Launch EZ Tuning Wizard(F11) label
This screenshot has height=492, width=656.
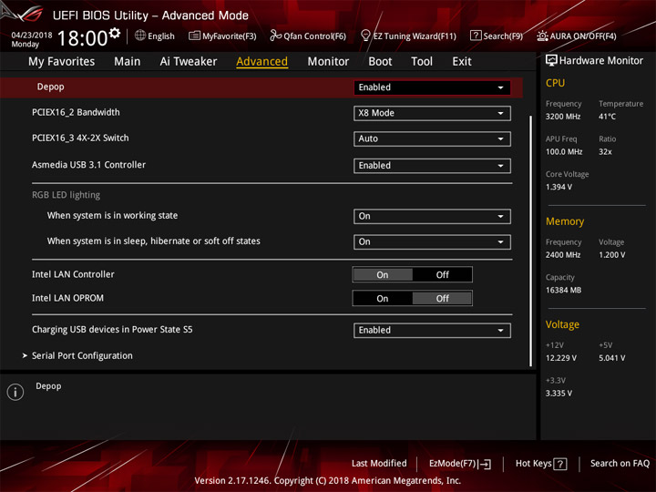(415, 36)
